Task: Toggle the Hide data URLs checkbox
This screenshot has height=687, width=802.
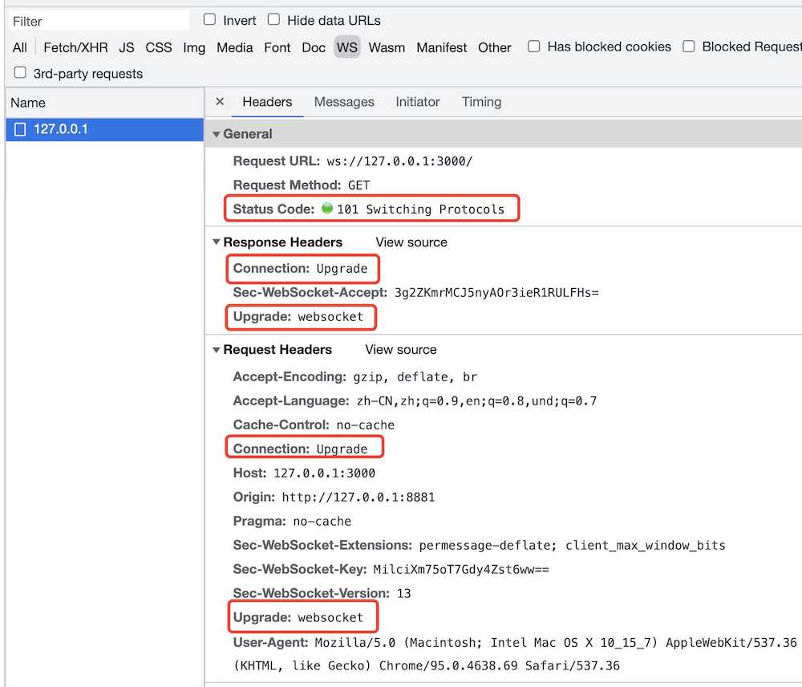Action: click(274, 20)
